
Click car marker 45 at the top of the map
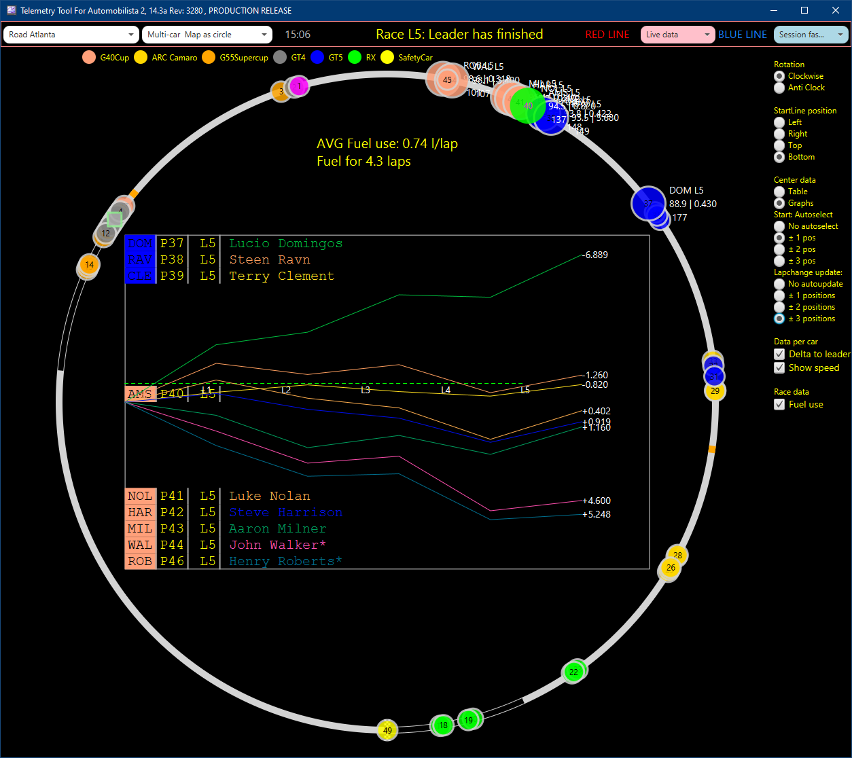447,79
